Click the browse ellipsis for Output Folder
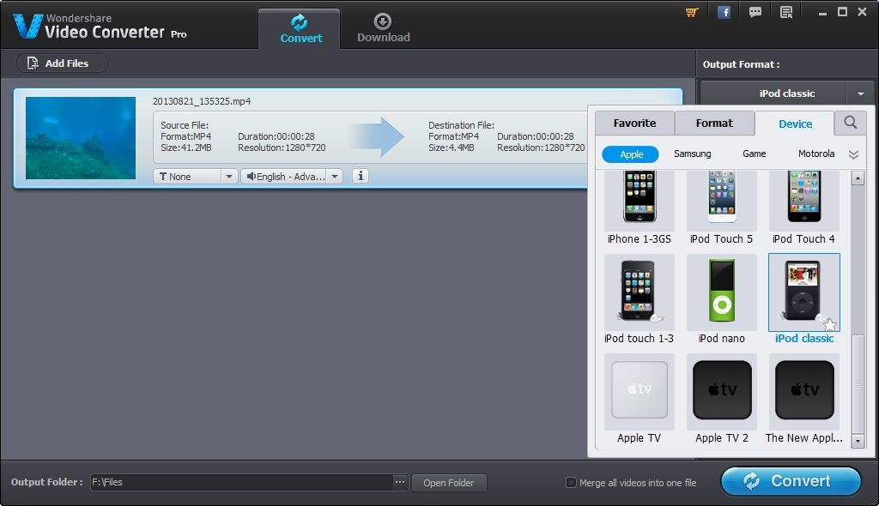879x506 pixels. (x=400, y=482)
